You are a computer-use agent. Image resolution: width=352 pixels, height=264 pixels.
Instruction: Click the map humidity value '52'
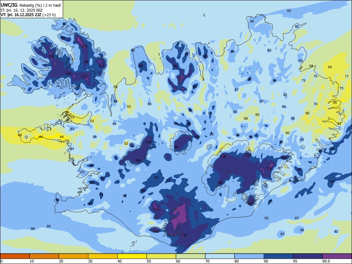126,144
